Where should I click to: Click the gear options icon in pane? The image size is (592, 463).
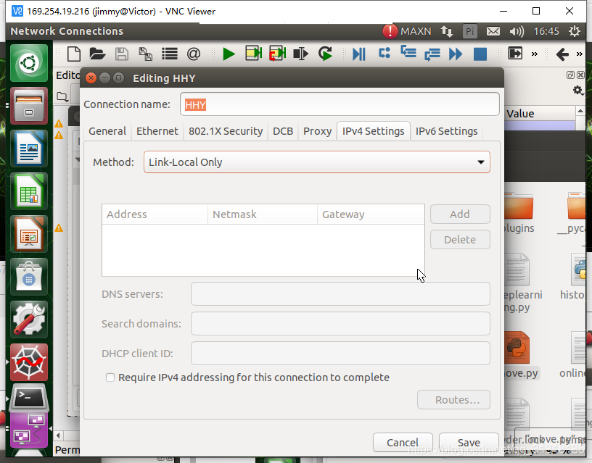(x=577, y=90)
